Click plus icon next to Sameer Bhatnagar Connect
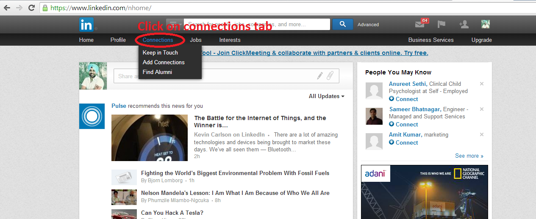 [x=392, y=124]
